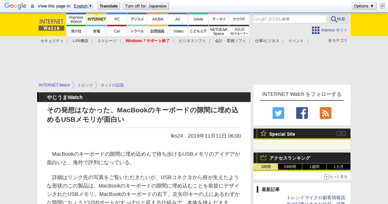Click the Translate button
This screenshot has width=388, height=204.
click(x=109, y=6)
